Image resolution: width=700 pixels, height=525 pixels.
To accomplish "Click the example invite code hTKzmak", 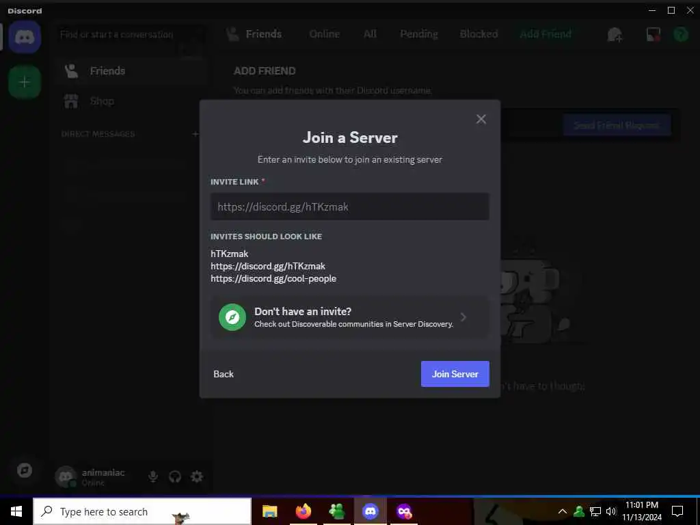I will click(x=230, y=254).
